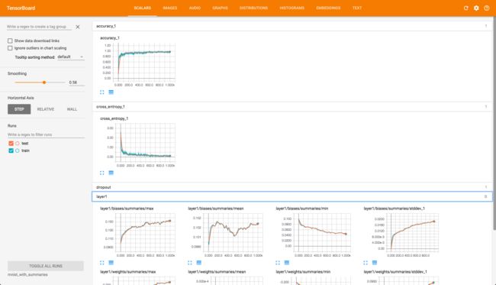496x285 pixels.
Task: Enable Show data download links checkbox
Action: coord(10,40)
